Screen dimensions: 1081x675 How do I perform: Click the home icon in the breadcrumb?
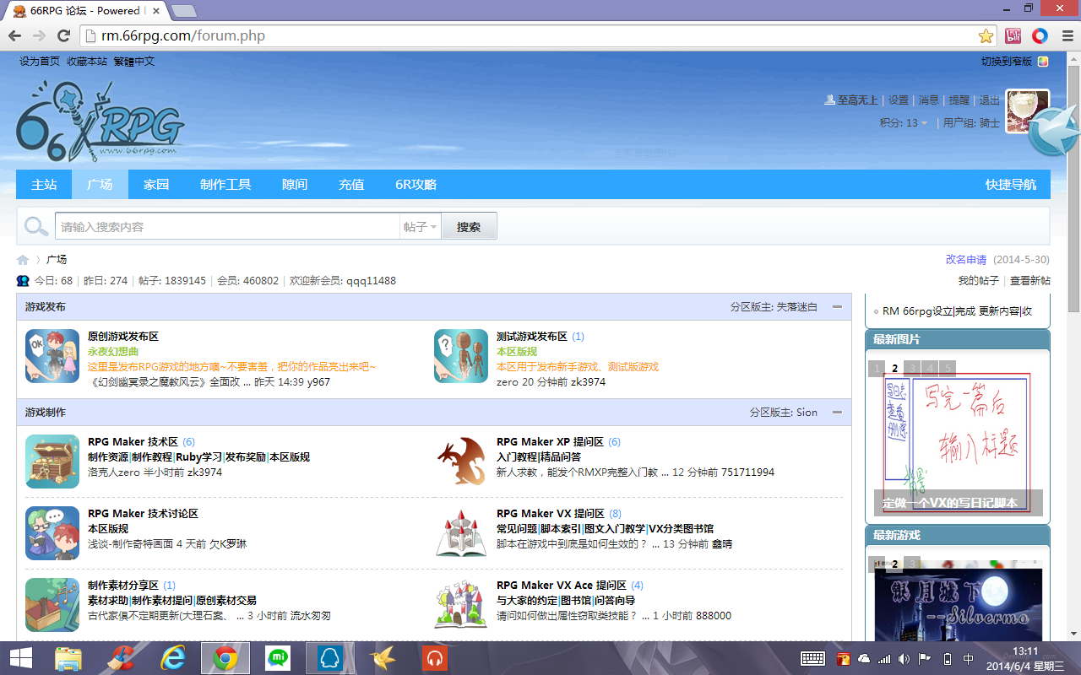(23, 260)
